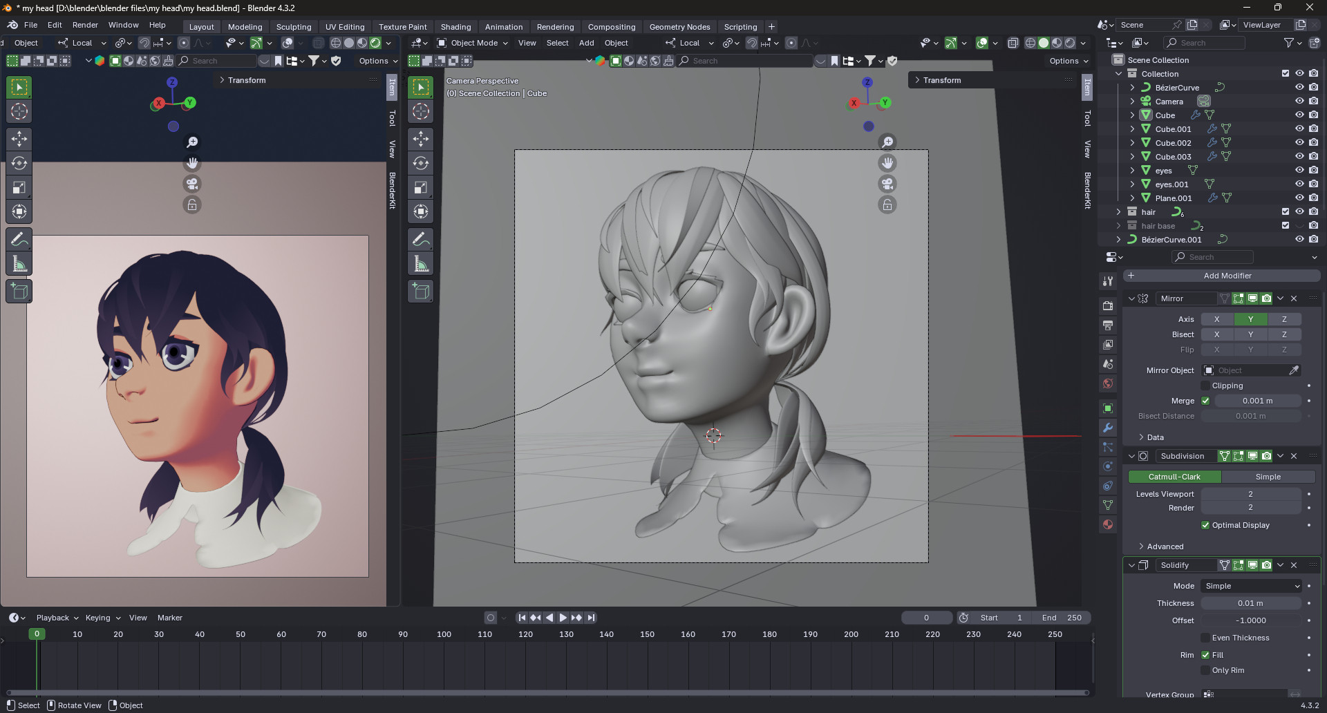Image resolution: width=1327 pixels, height=713 pixels.
Task: Open Object Mode dropdown in right viewport
Action: click(x=473, y=43)
